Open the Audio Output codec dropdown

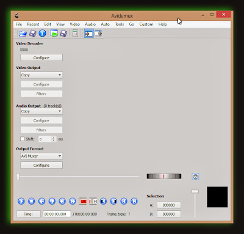click(41, 111)
